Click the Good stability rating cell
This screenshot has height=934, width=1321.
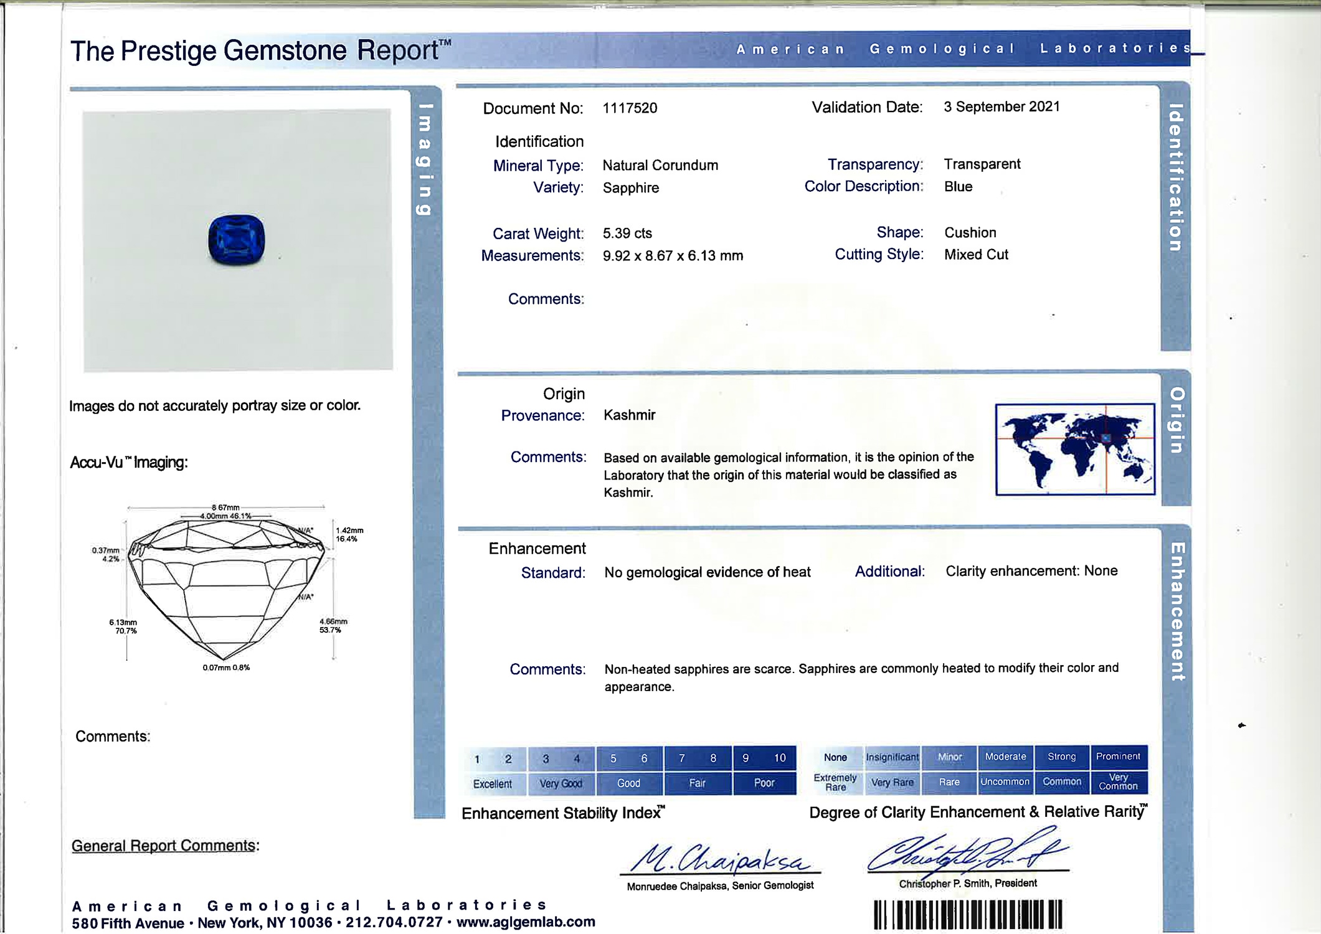coord(629,783)
